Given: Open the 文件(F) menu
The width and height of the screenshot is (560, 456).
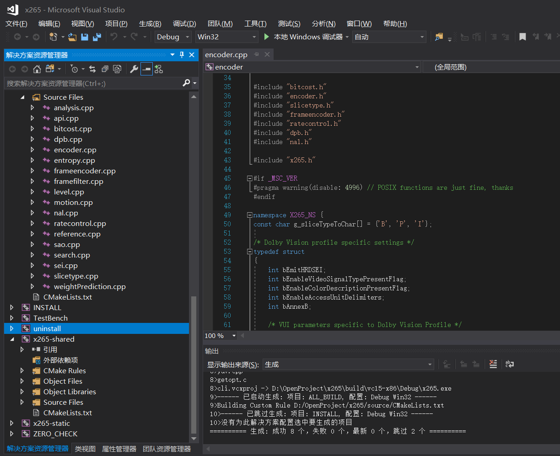Looking at the screenshot, I should coord(16,24).
